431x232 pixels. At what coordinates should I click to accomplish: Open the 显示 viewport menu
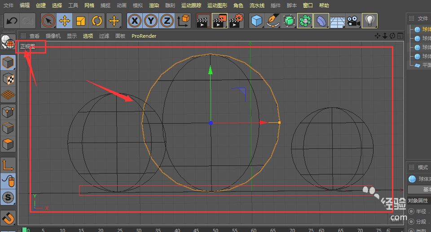[x=72, y=36]
